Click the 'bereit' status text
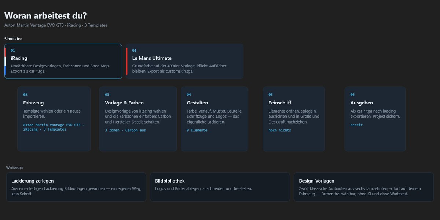 356,125
